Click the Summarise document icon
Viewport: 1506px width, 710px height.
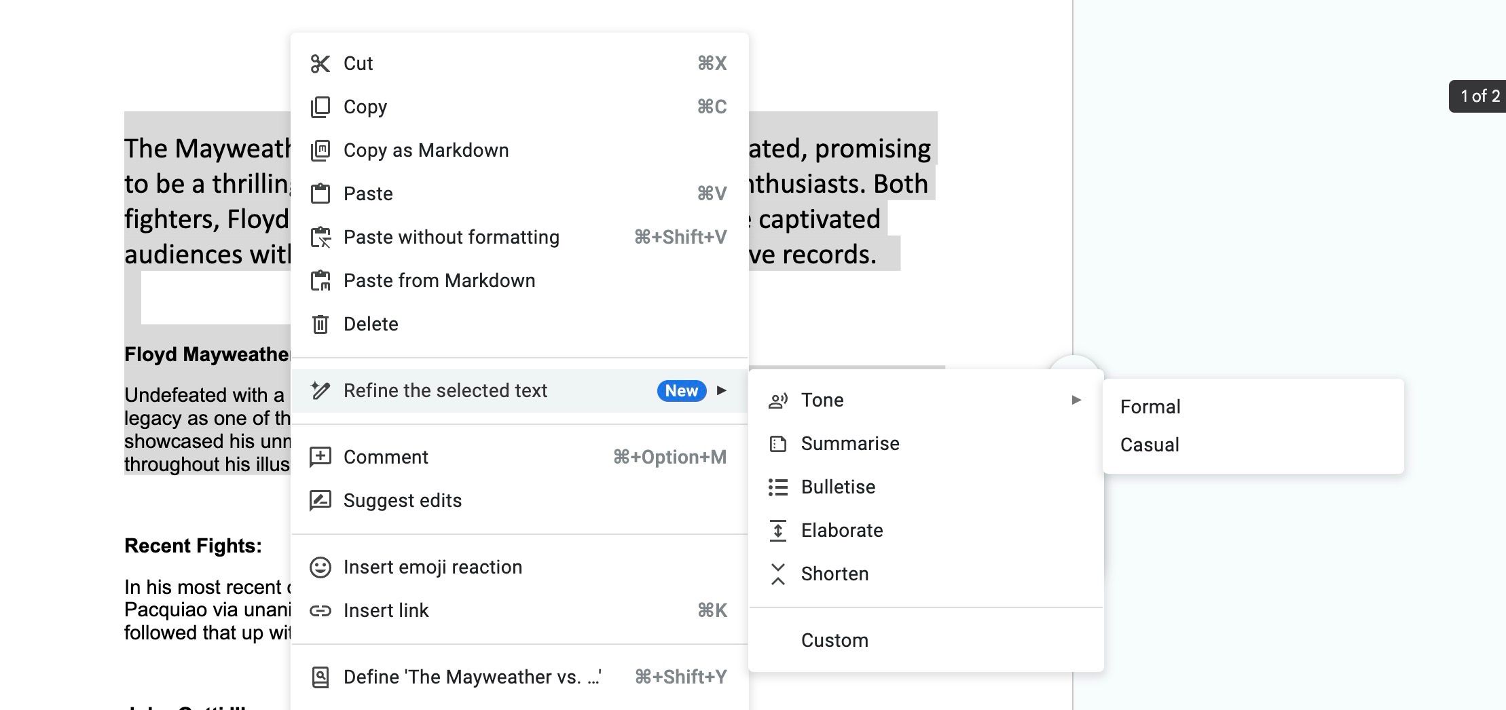tap(778, 444)
